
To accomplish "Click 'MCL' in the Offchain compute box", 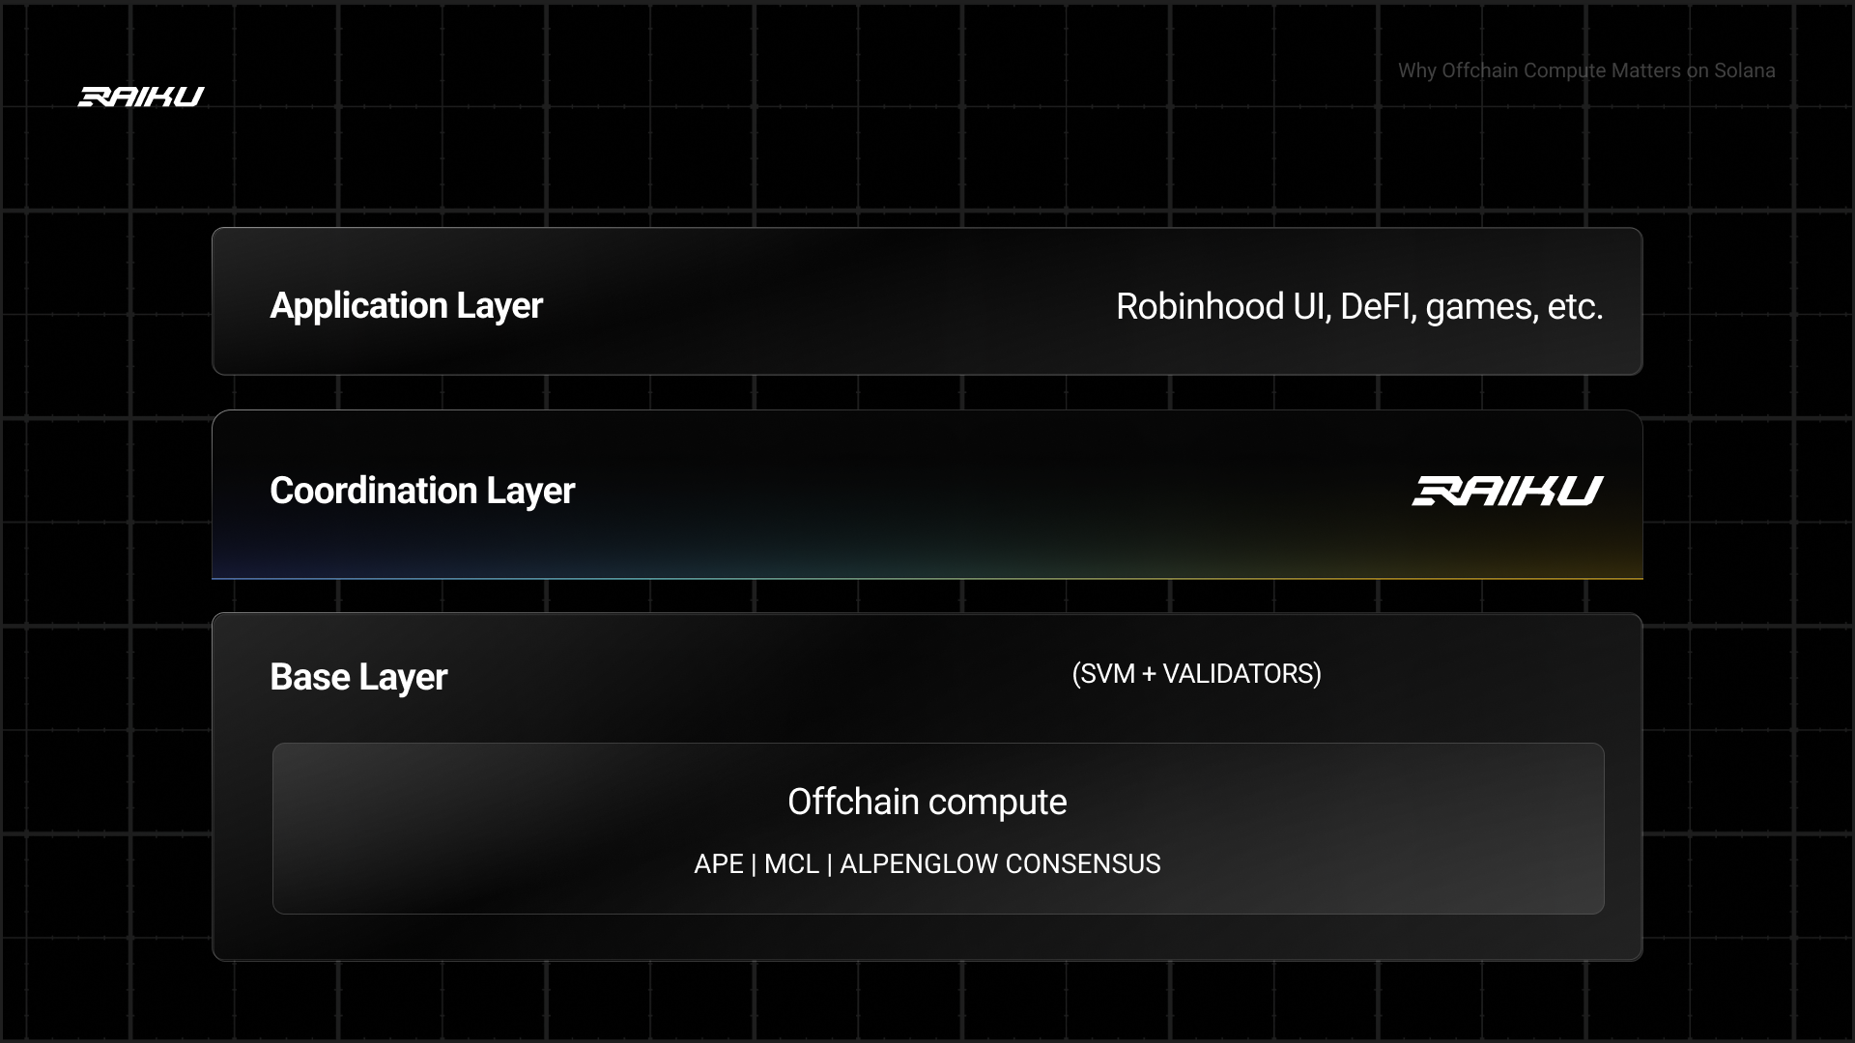I will click(x=791, y=863).
